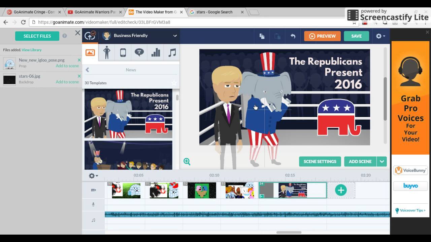Open the Text speech bubble tab
The image size is (431, 242).
[x=139, y=53]
